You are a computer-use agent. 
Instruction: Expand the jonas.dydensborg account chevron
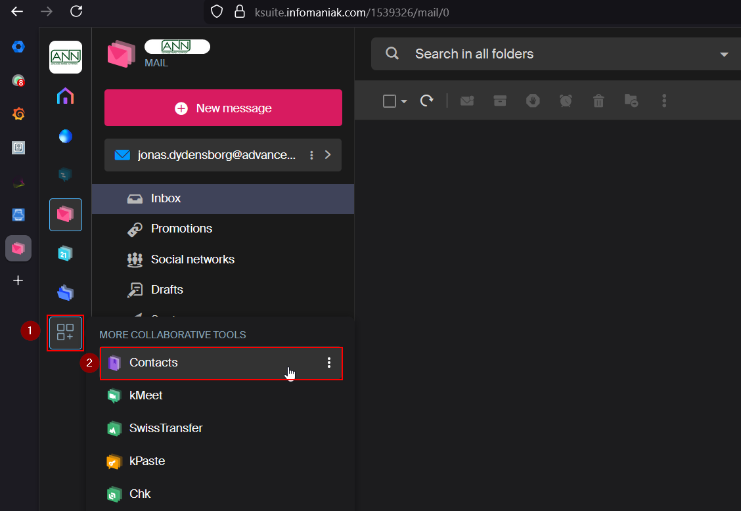click(x=328, y=155)
